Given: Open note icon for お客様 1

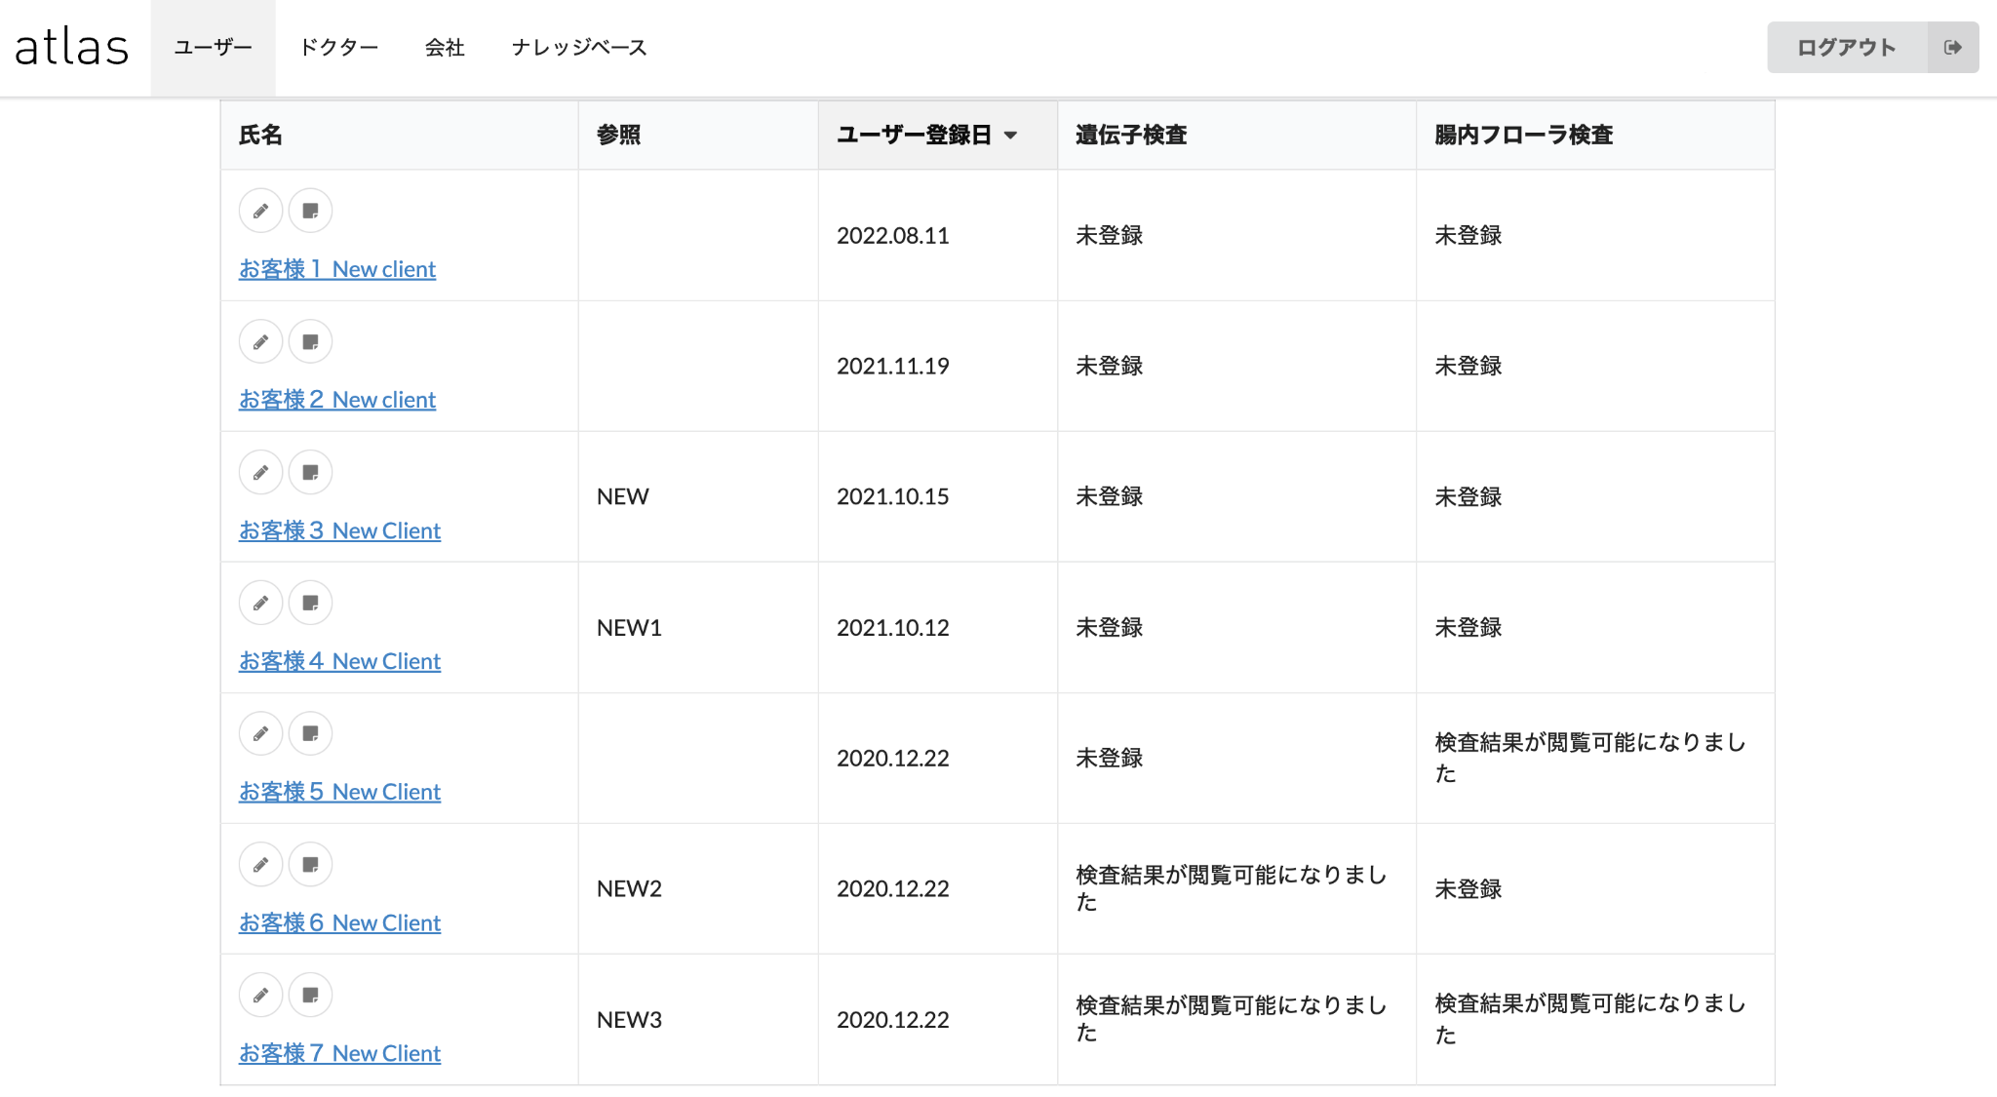Looking at the screenshot, I should (x=310, y=211).
